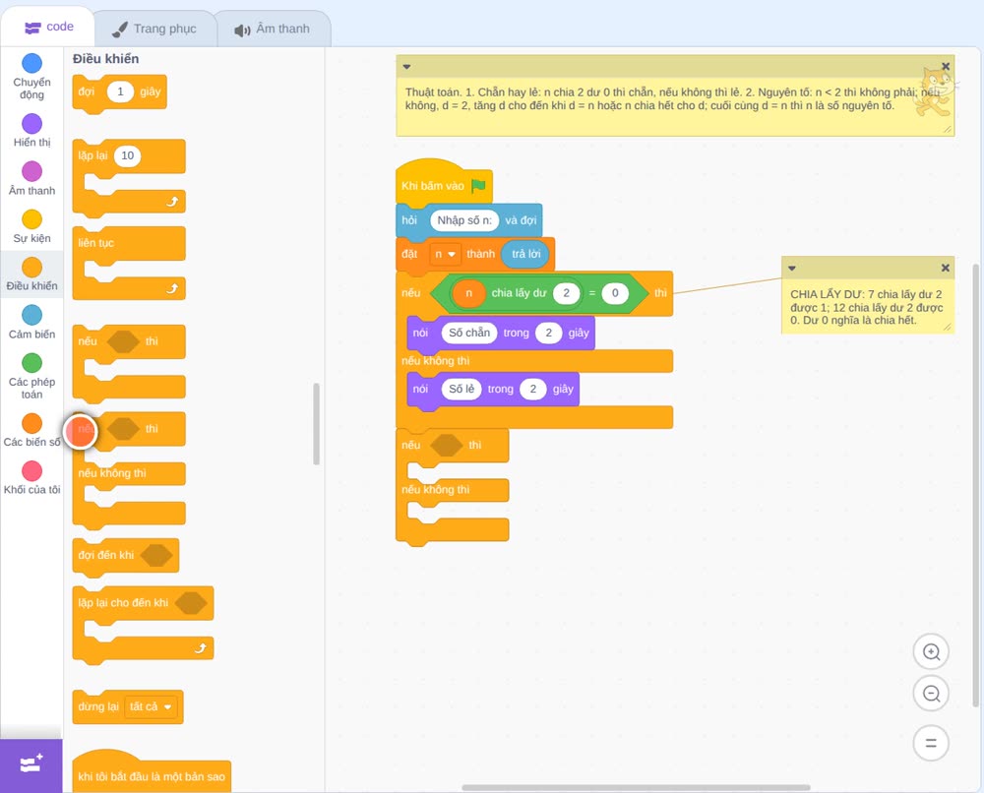
Task: Click the trả lời reporter block
Action: [x=525, y=254]
